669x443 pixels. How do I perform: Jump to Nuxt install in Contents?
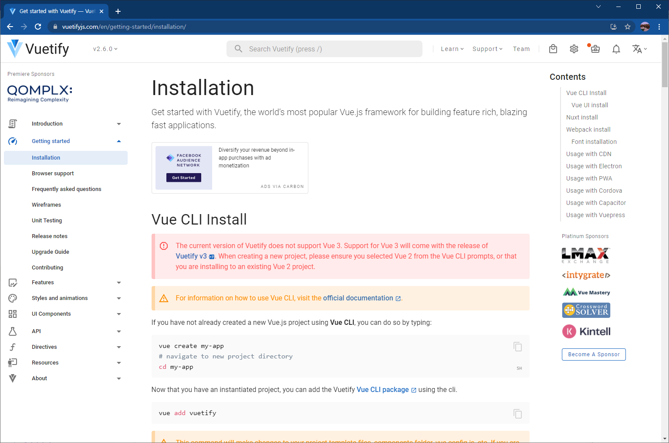[x=582, y=117]
